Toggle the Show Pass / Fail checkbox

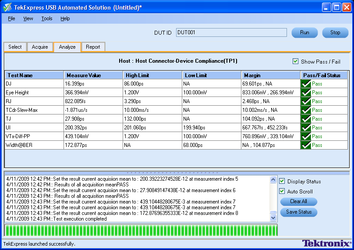[x=295, y=61]
